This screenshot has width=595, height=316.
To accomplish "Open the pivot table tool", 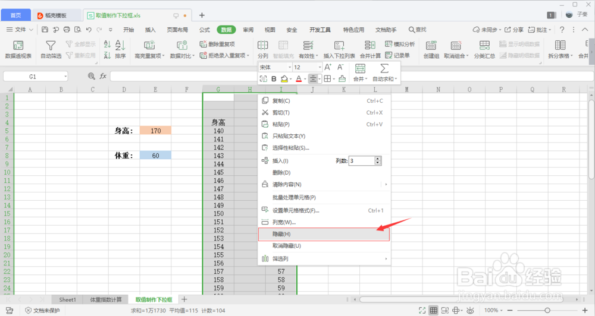I will click(x=18, y=49).
